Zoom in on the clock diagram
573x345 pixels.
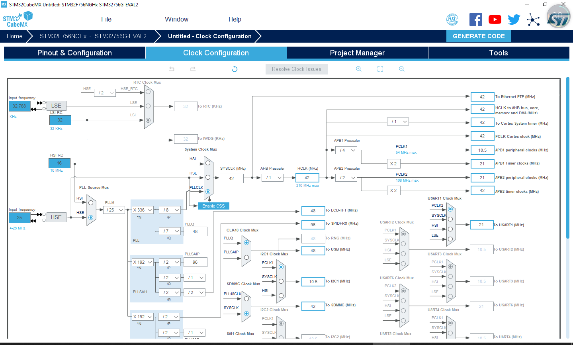click(359, 69)
